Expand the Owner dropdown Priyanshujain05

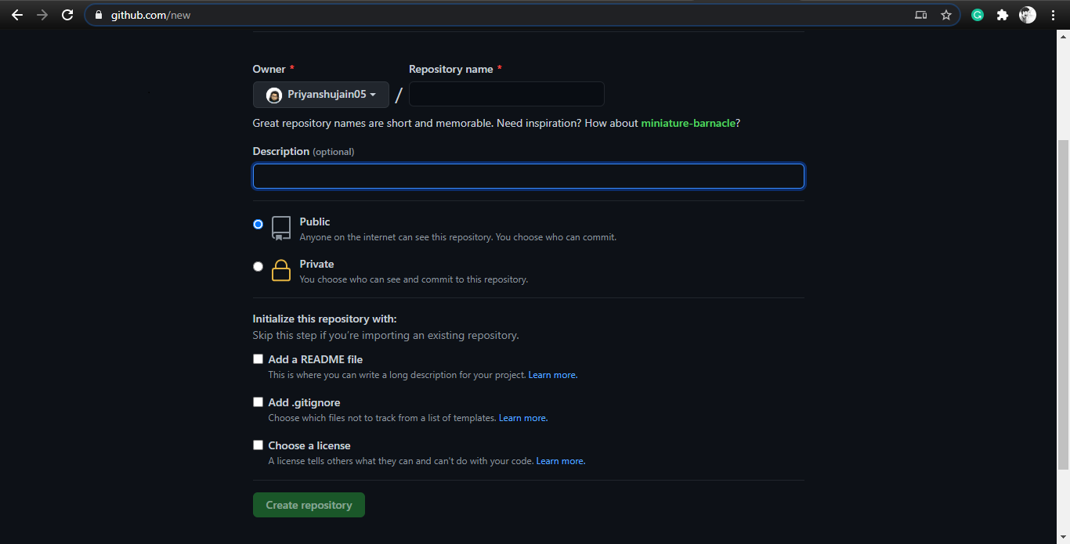tap(321, 95)
